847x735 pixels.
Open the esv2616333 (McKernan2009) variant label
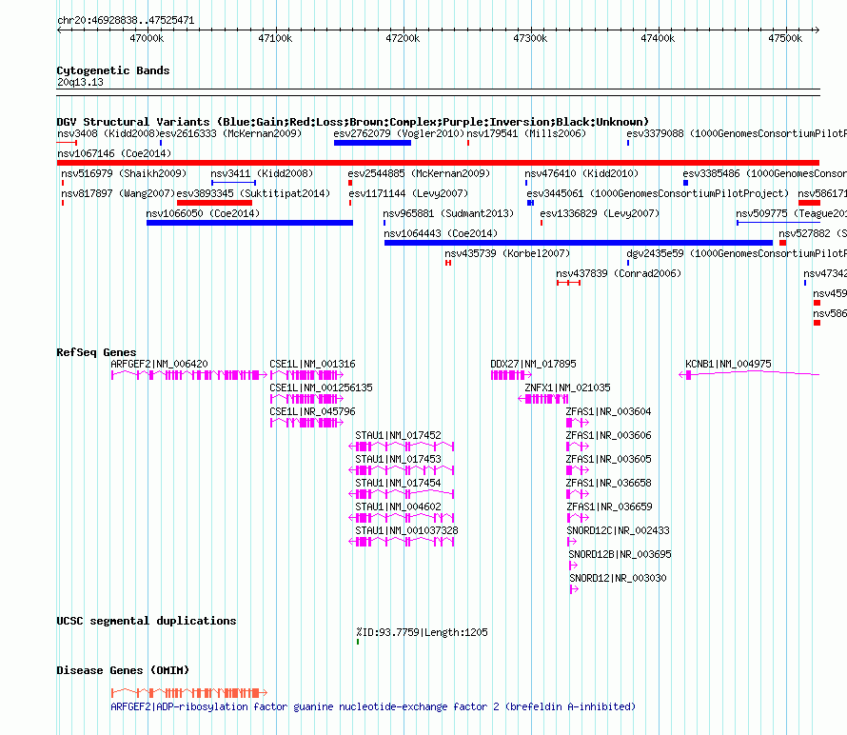coord(230,133)
